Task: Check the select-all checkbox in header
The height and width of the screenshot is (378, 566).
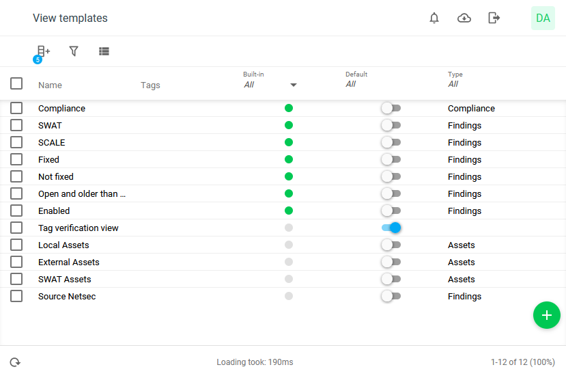Action: [x=16, y=84]
